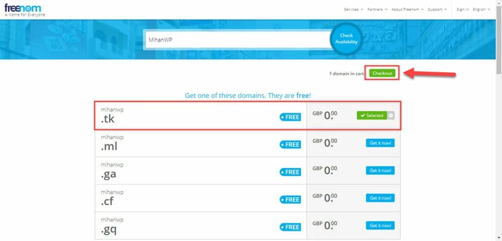Click the FREE badge for .gq

tap(290, 227)
